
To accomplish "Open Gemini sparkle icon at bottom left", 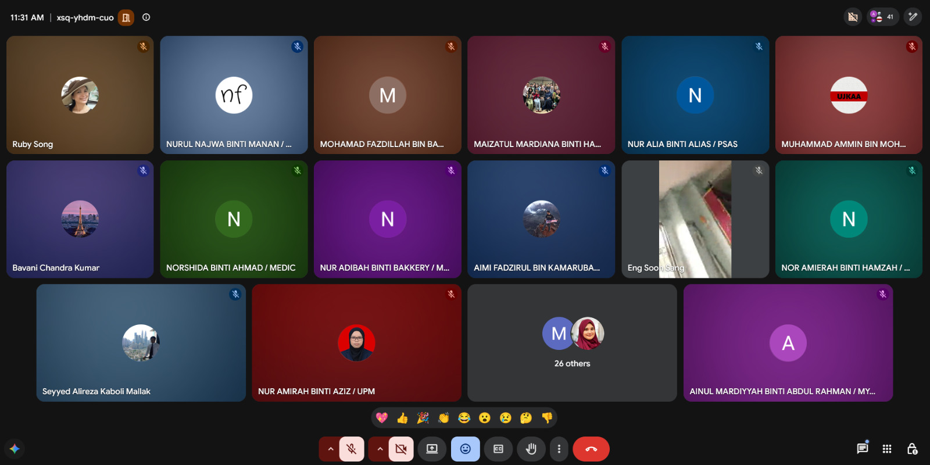I will click(x=15, y=449).
